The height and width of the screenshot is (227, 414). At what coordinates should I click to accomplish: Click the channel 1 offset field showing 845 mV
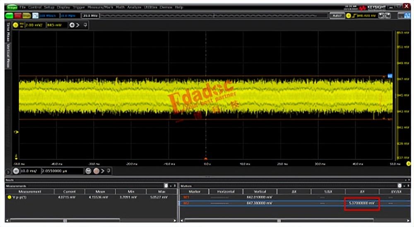57,25
